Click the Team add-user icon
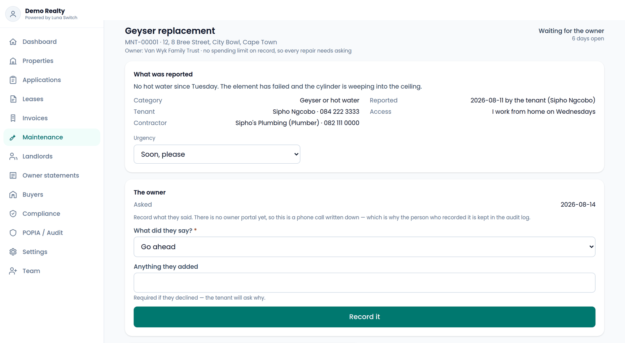Screen dimensions: 625x343 coord(13,271)
